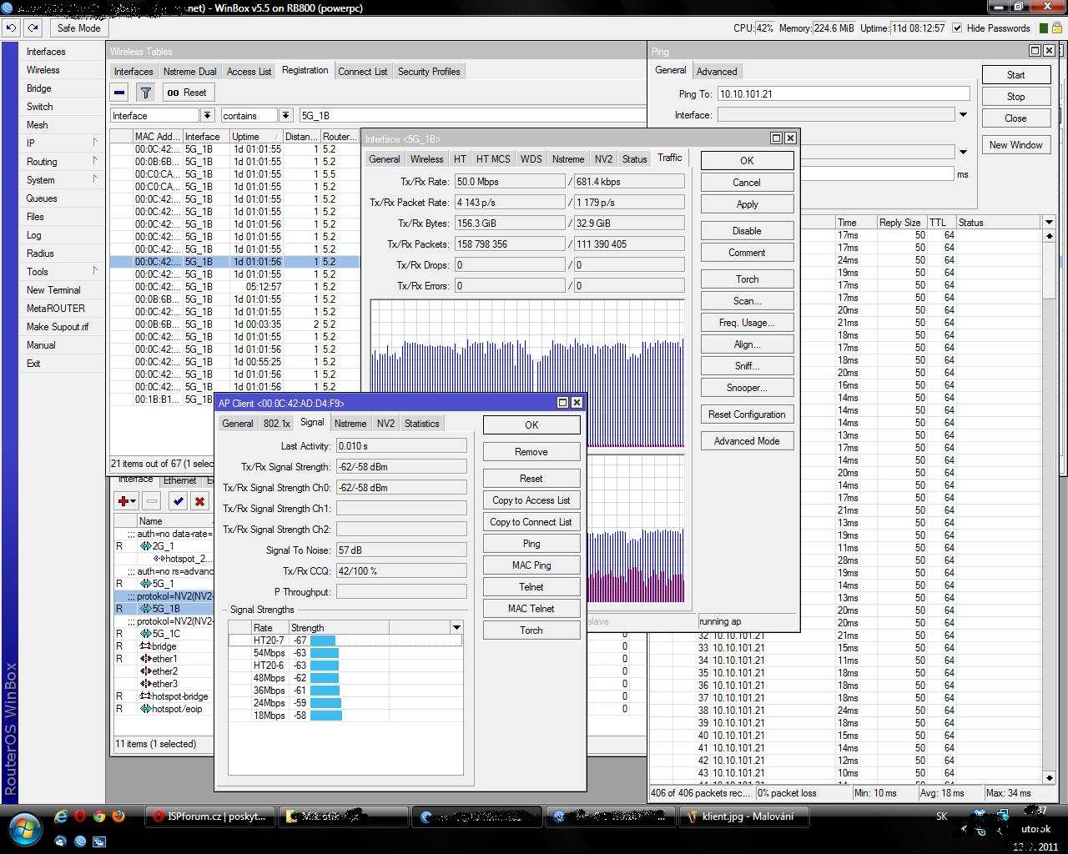Open the HT MCS tab in Interface 5G_1B

point(492,158)
